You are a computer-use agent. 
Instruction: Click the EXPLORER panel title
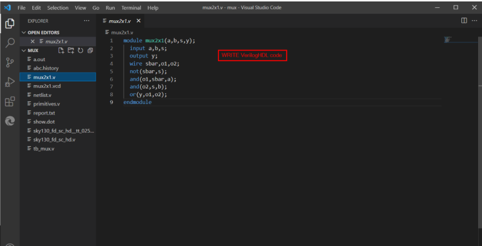click(38, 21)
